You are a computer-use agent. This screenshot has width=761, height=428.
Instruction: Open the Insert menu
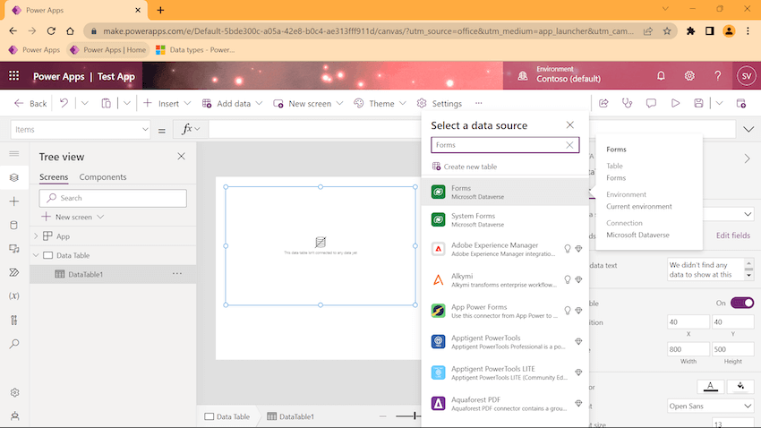pyautogui.click(x=167, y=103)
